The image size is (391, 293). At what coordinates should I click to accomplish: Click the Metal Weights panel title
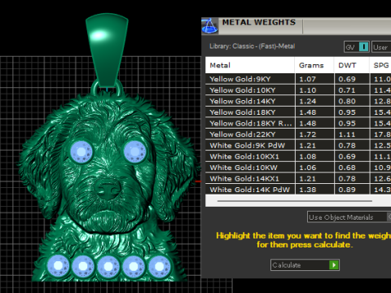click(x=259, y=22)
